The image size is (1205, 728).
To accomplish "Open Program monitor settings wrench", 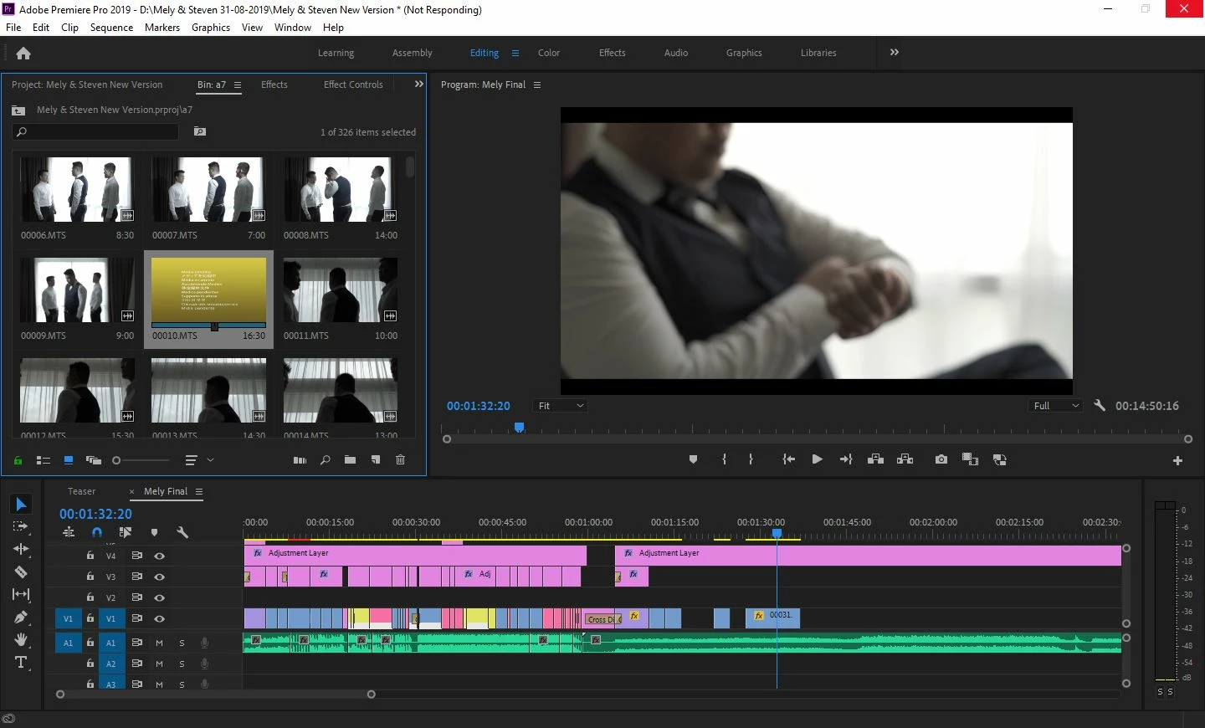I will coord(1100,405).
